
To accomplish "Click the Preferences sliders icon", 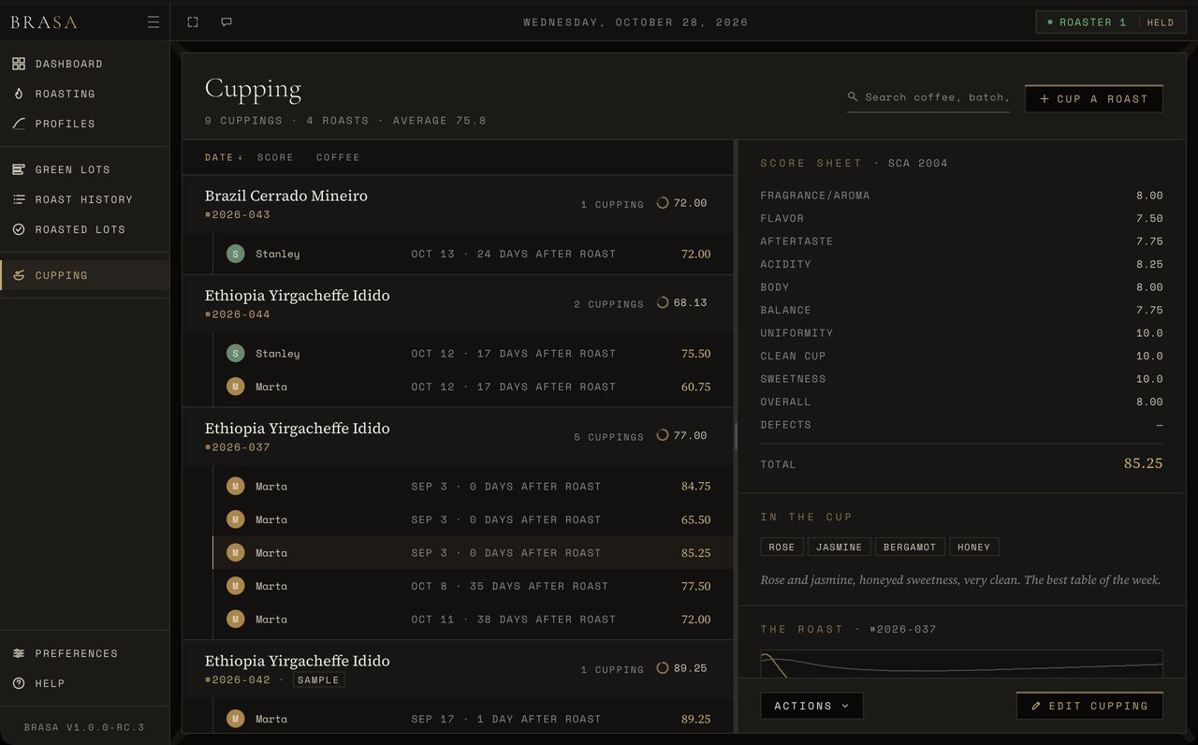I will click(19, 653).
